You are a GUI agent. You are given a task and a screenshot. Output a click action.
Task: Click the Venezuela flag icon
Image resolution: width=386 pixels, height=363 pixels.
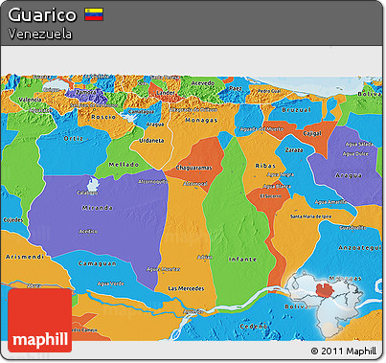pos(94,14)
